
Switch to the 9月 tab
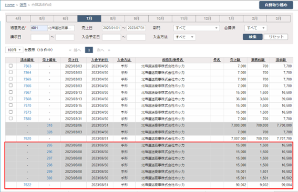(x=137, y=18)
